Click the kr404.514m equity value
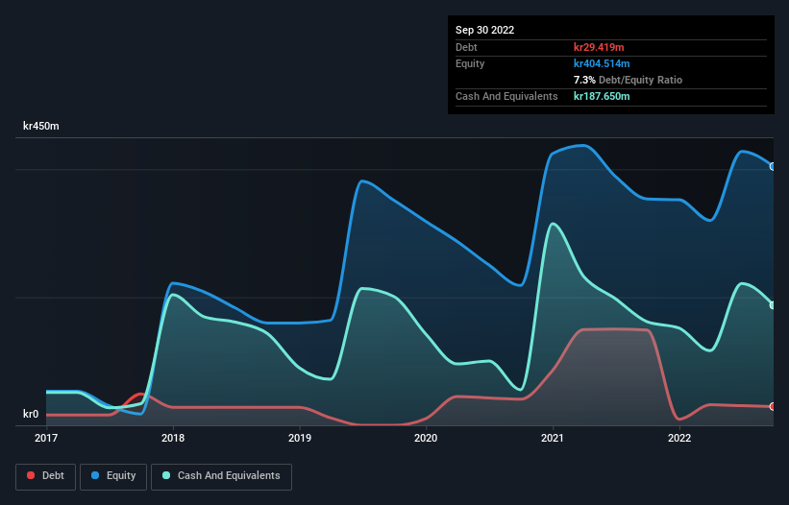The image size is (789, 505). (602, 63)
